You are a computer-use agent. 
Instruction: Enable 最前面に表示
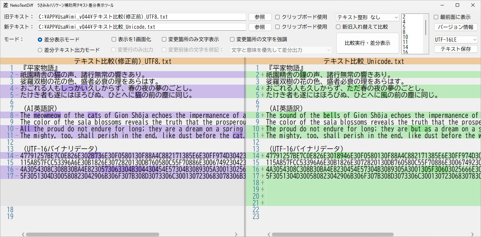(435, 17)
